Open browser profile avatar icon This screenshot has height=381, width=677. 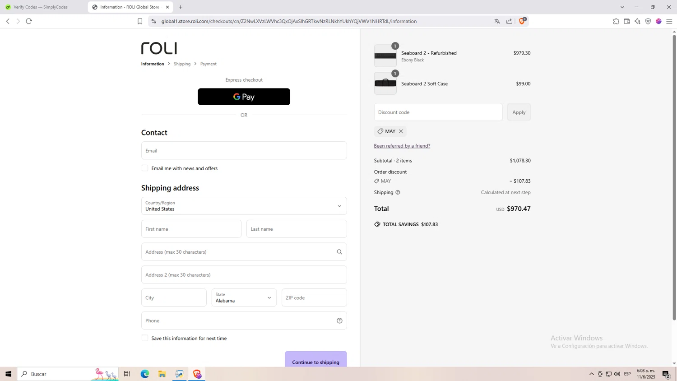658,21
